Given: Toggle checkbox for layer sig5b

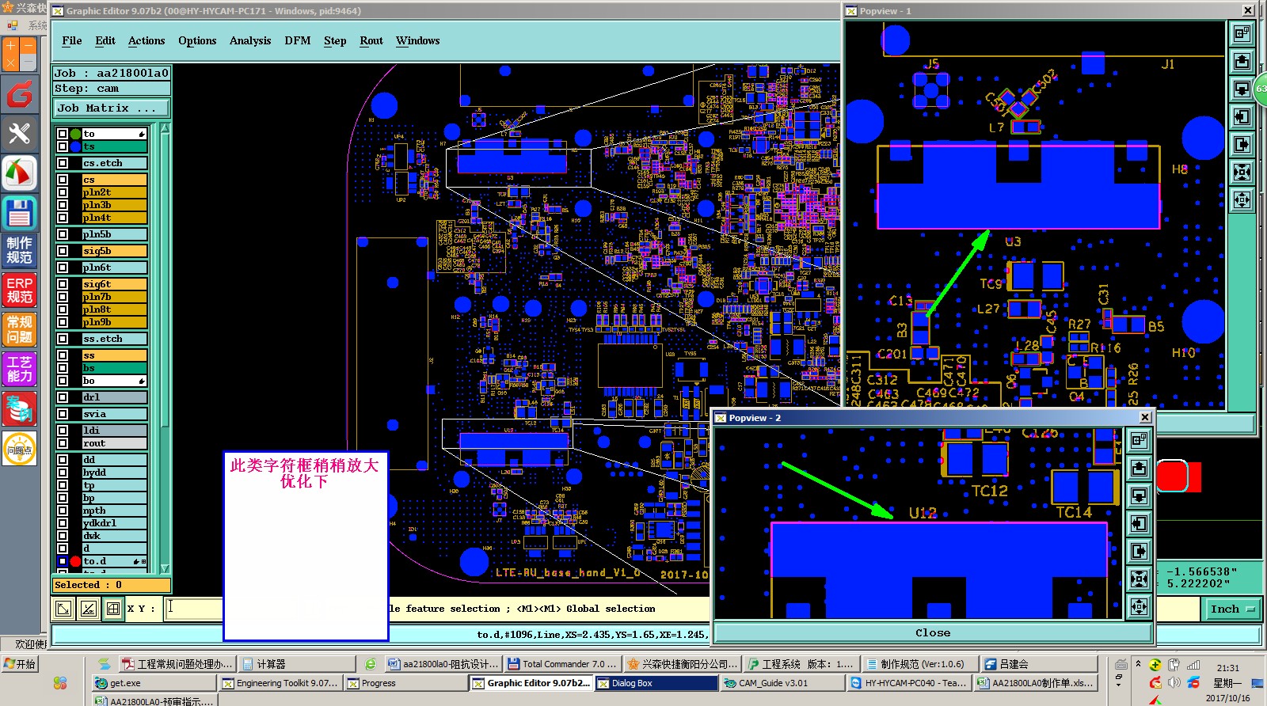Looking at the screenshot, I should click(x=63, y=251).
